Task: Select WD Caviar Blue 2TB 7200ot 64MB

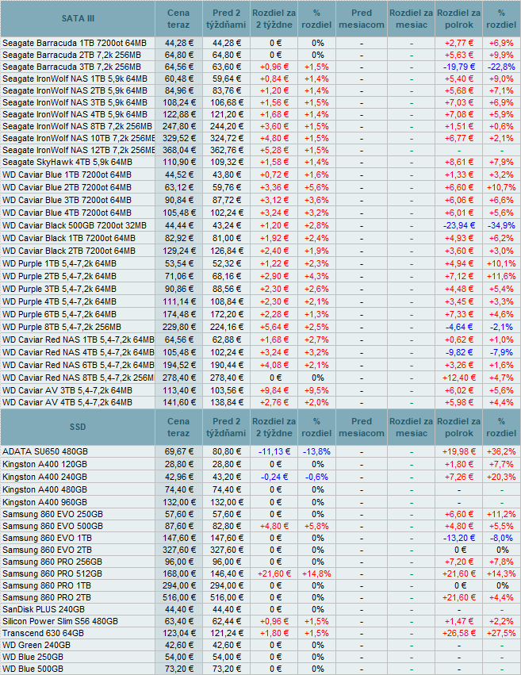Action: pos(67,188)
